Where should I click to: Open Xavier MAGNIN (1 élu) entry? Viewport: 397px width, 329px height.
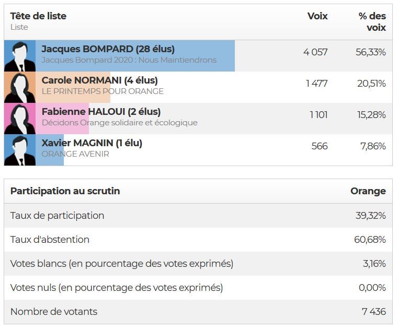click(x=92, y=143)
